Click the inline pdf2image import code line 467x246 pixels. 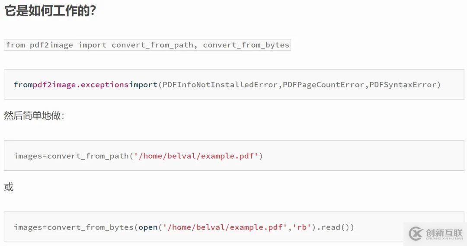(147, 45)
